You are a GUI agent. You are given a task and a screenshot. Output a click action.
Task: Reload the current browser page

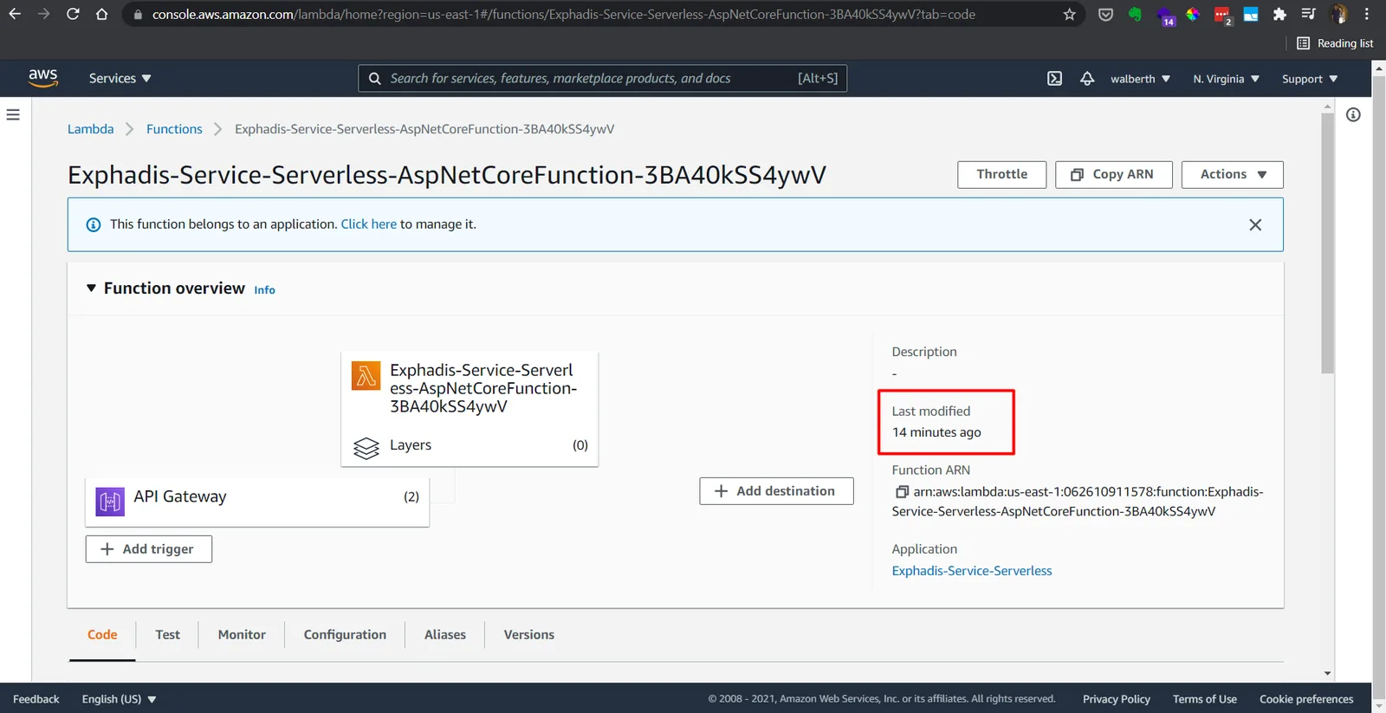pos(73,14)
